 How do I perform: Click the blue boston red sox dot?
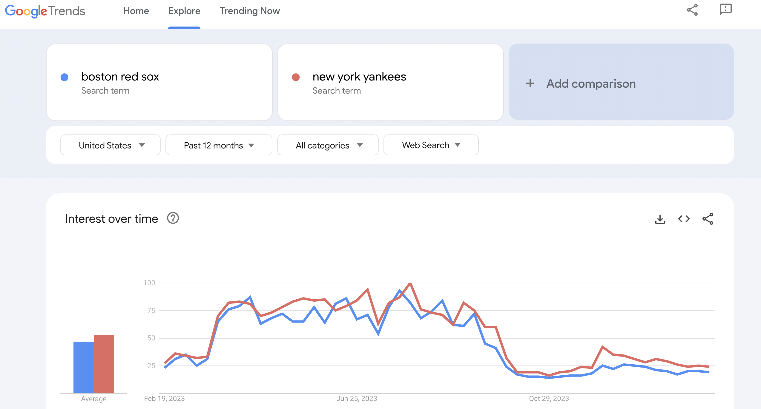coord(65,77)
